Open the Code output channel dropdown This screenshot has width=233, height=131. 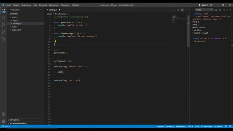tap(204, 10)
